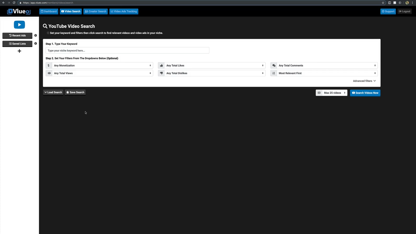Click the 'Step 2. Set Your Filters' label
Image resolution: width=416 pixels, height=234 pixels.
tap(82, 58)
